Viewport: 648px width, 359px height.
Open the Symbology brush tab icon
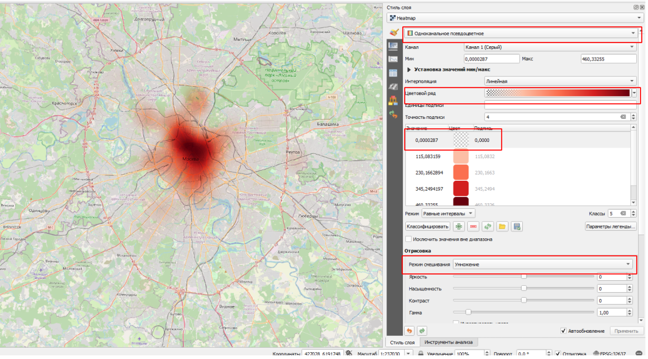(x=394, y=33)
